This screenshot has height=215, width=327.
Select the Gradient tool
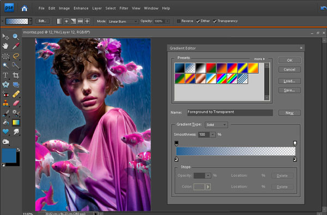[16, 123]
